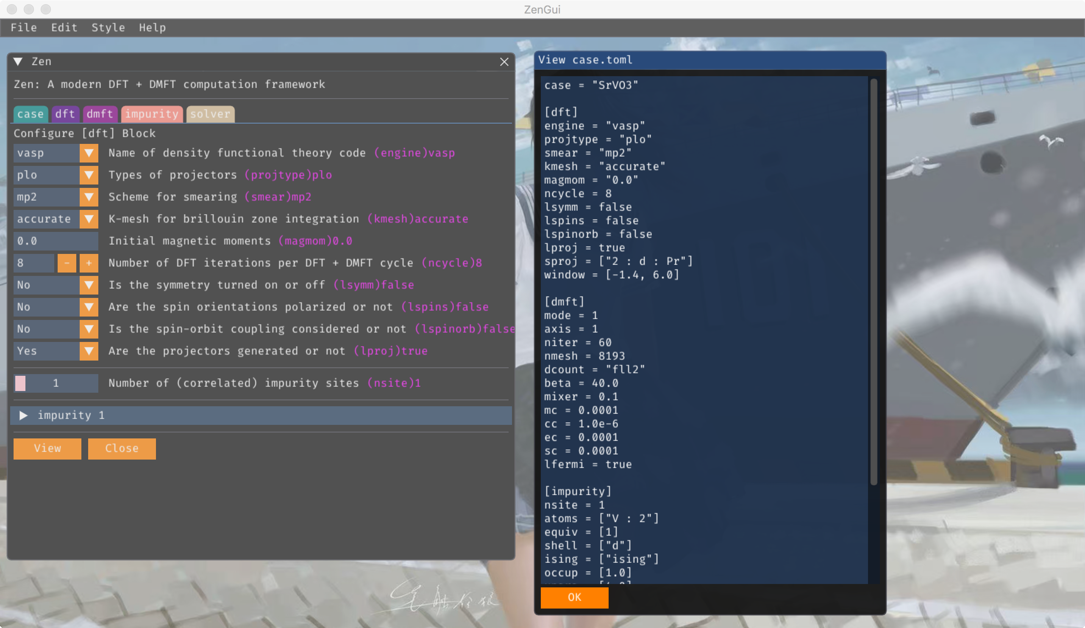Click OK in the View case.toml window
Viewport: 1085px width, 628px height.
[x=574, y=597]
